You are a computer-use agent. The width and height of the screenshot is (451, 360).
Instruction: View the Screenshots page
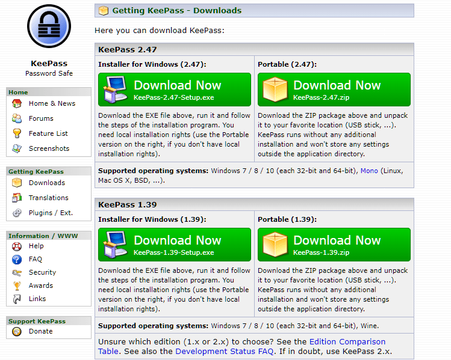[49, 148]
